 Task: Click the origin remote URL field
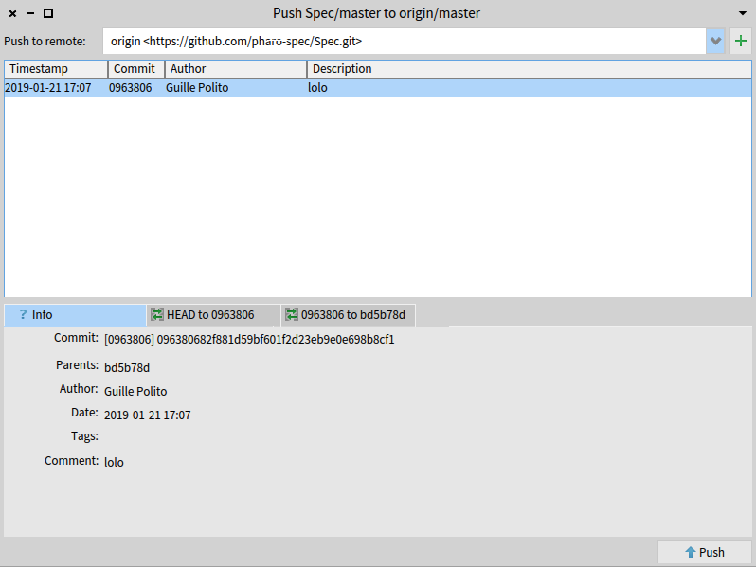click(404, 42)
